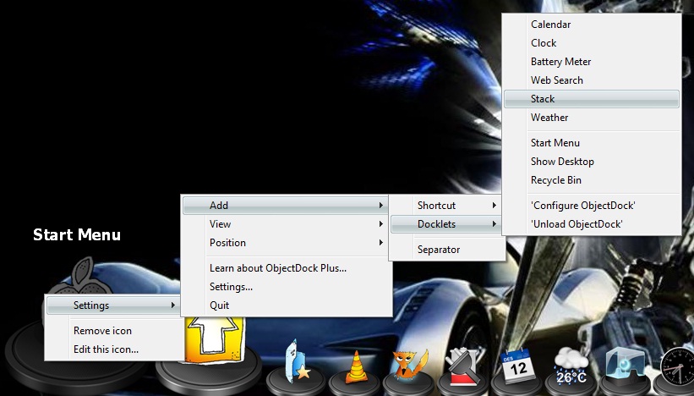Viewport: 694px width, 396px height.
Task: Open the VLC media player dock icon
Action: click(357, 367)
